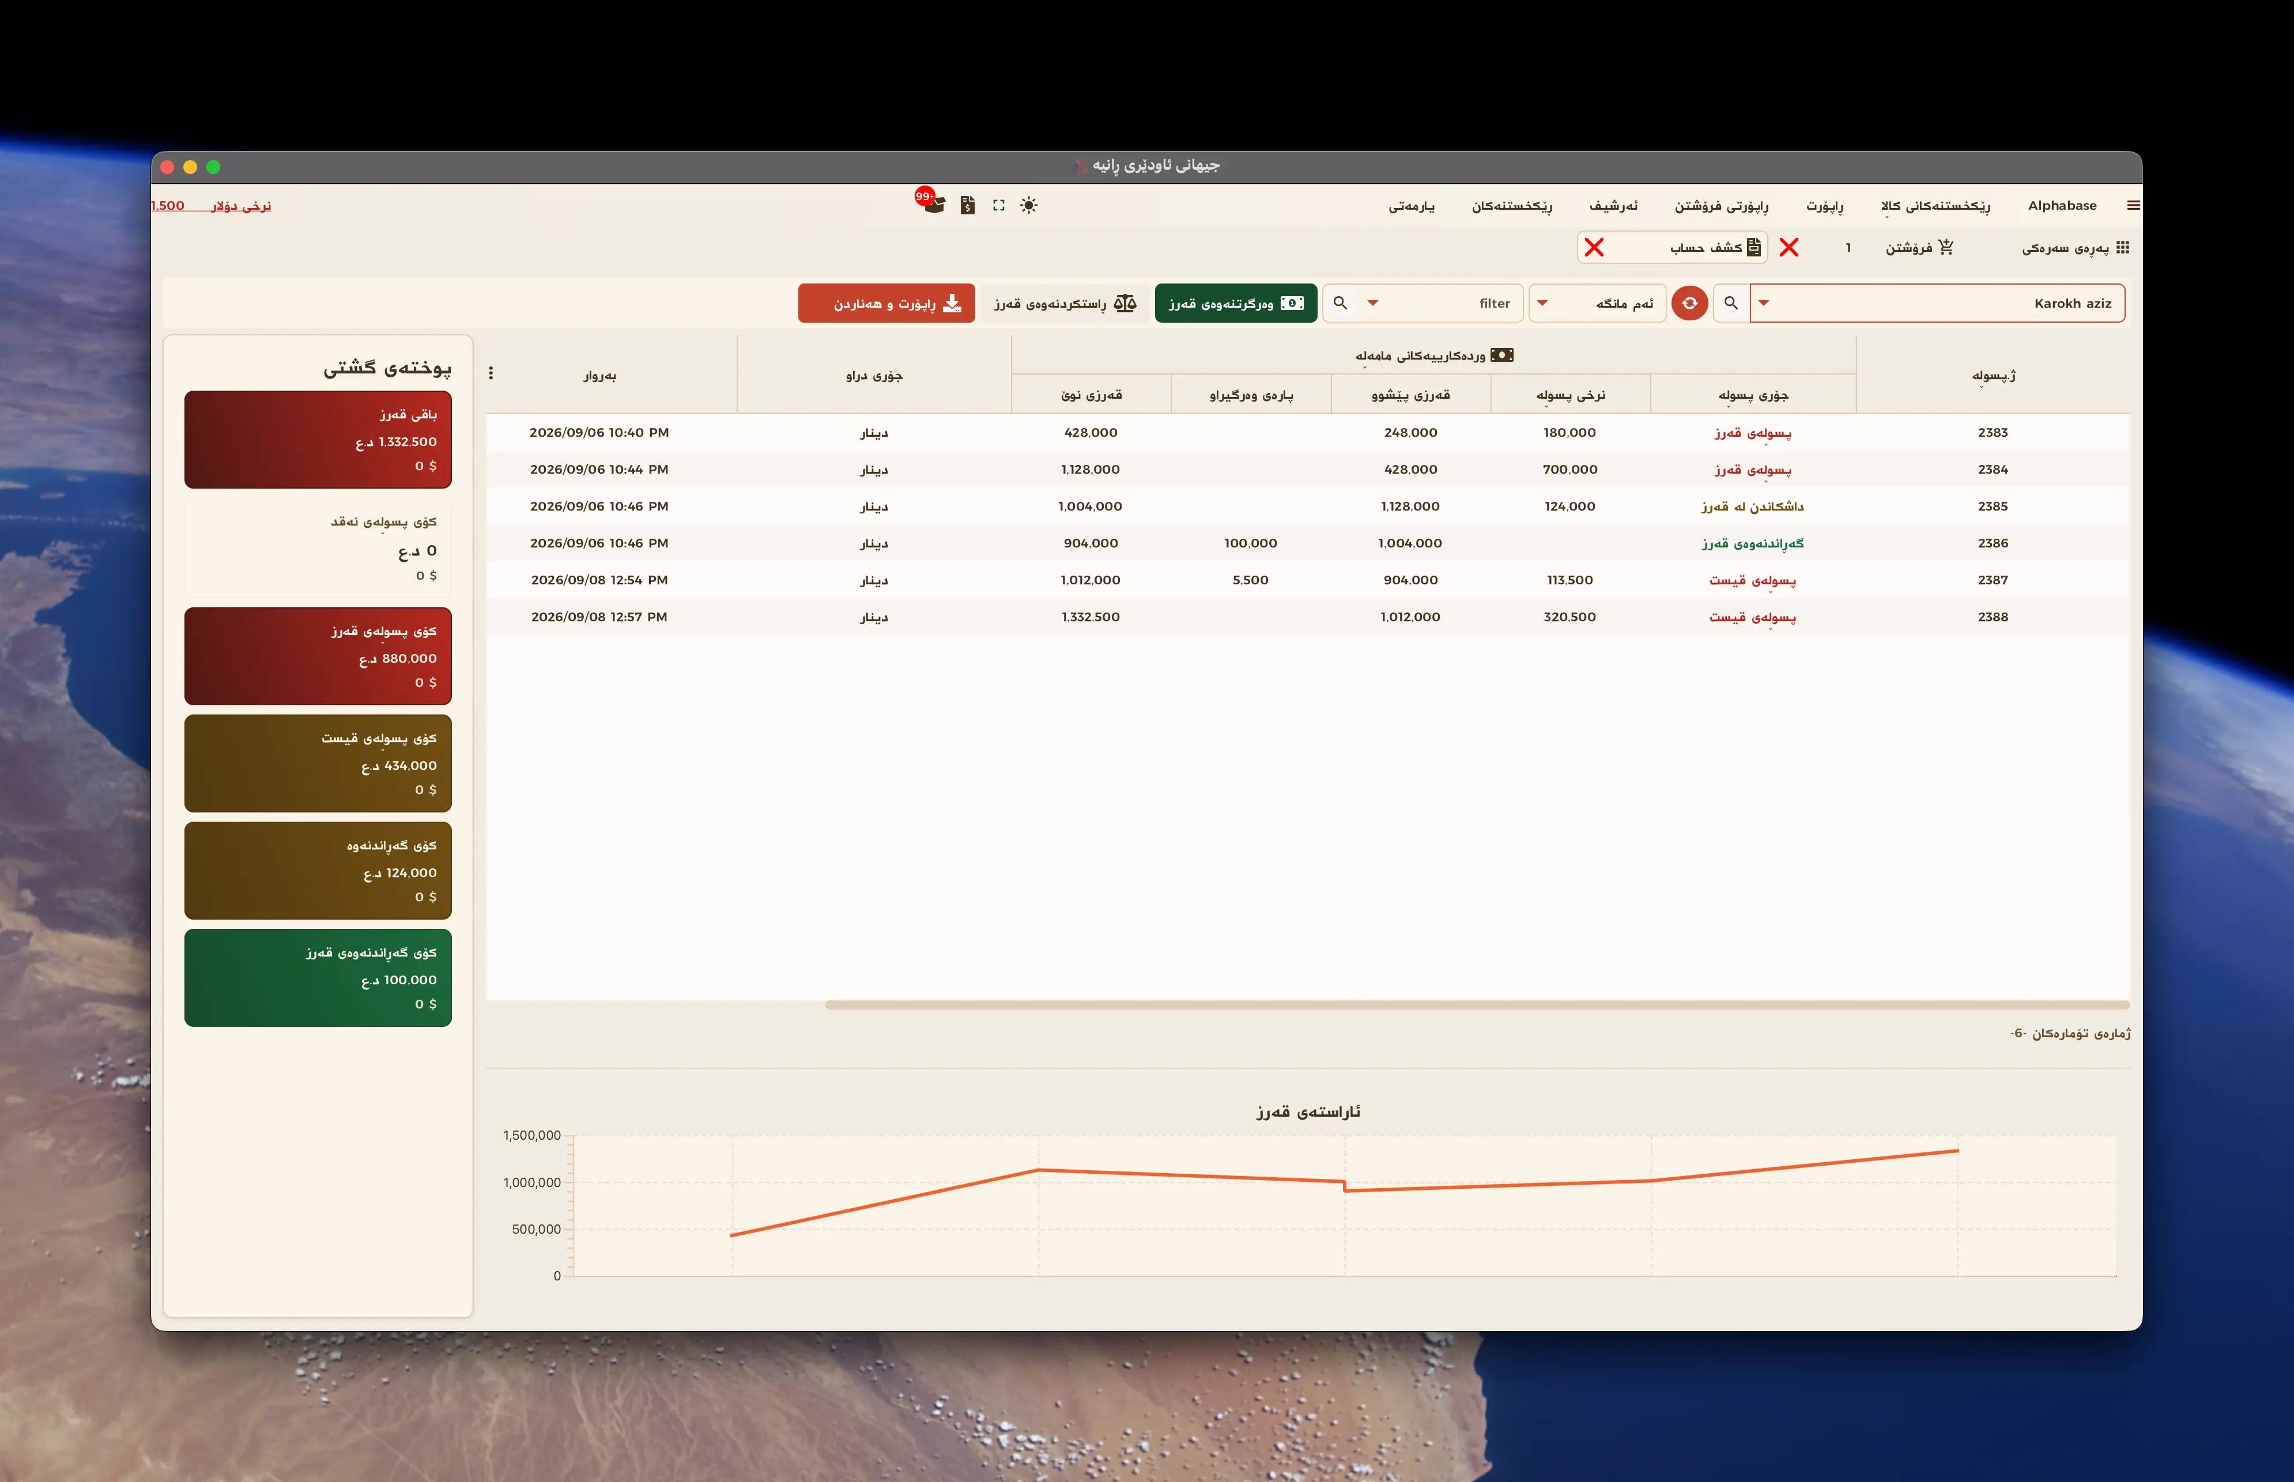Click the ژمارەی تۆمارەکان record count
Viewport: 2294px width, 1482px height.
click(x=2070, y=1034)
